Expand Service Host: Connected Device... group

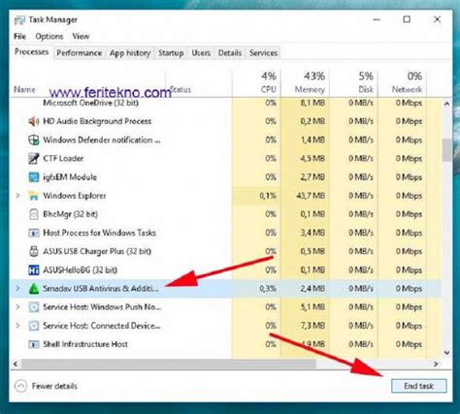(x=17, y=326)
